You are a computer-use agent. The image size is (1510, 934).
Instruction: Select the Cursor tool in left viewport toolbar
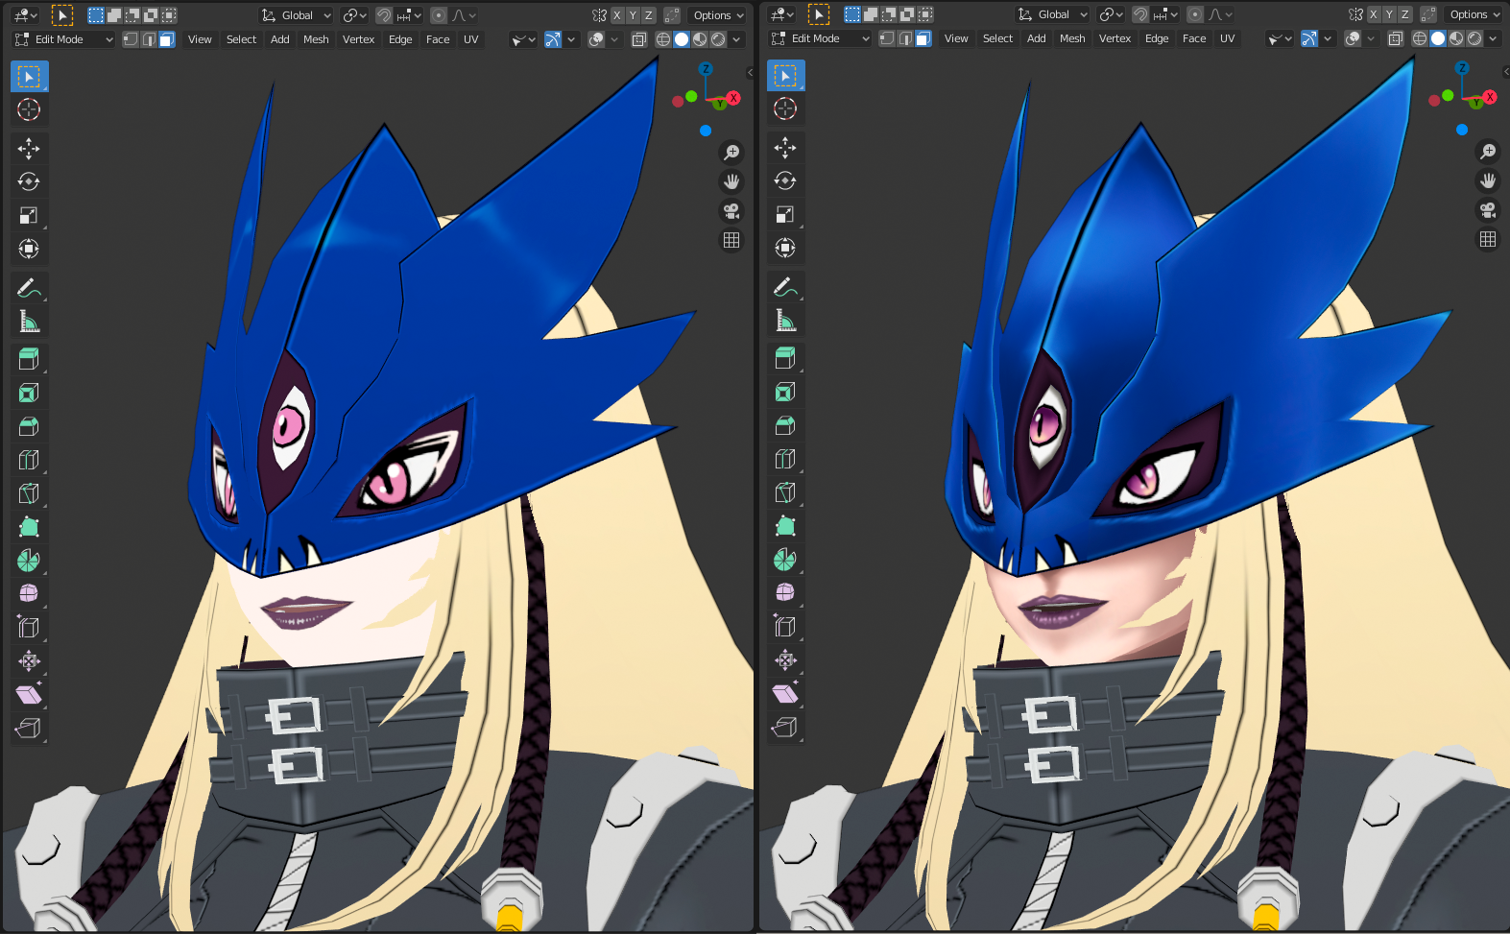pos(29,109)
